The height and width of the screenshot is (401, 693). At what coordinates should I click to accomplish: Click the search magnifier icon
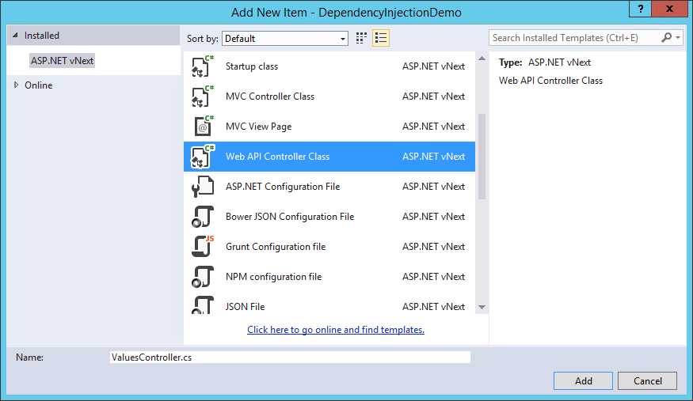coord(666,37)
